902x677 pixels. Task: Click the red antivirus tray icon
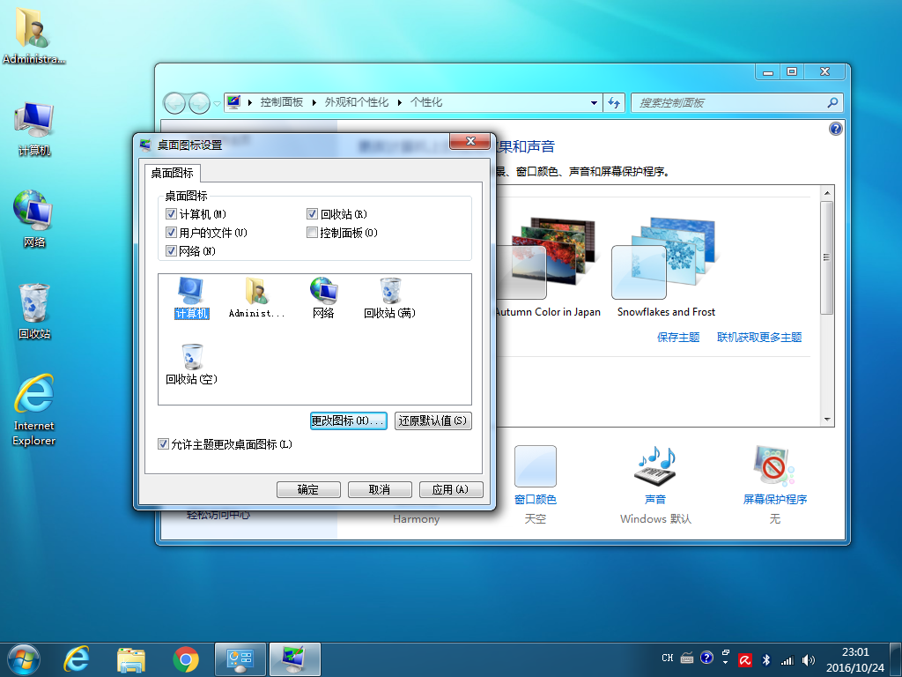coord(745,660)
